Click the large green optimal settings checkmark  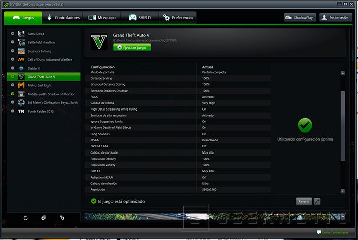coord(305,125)
